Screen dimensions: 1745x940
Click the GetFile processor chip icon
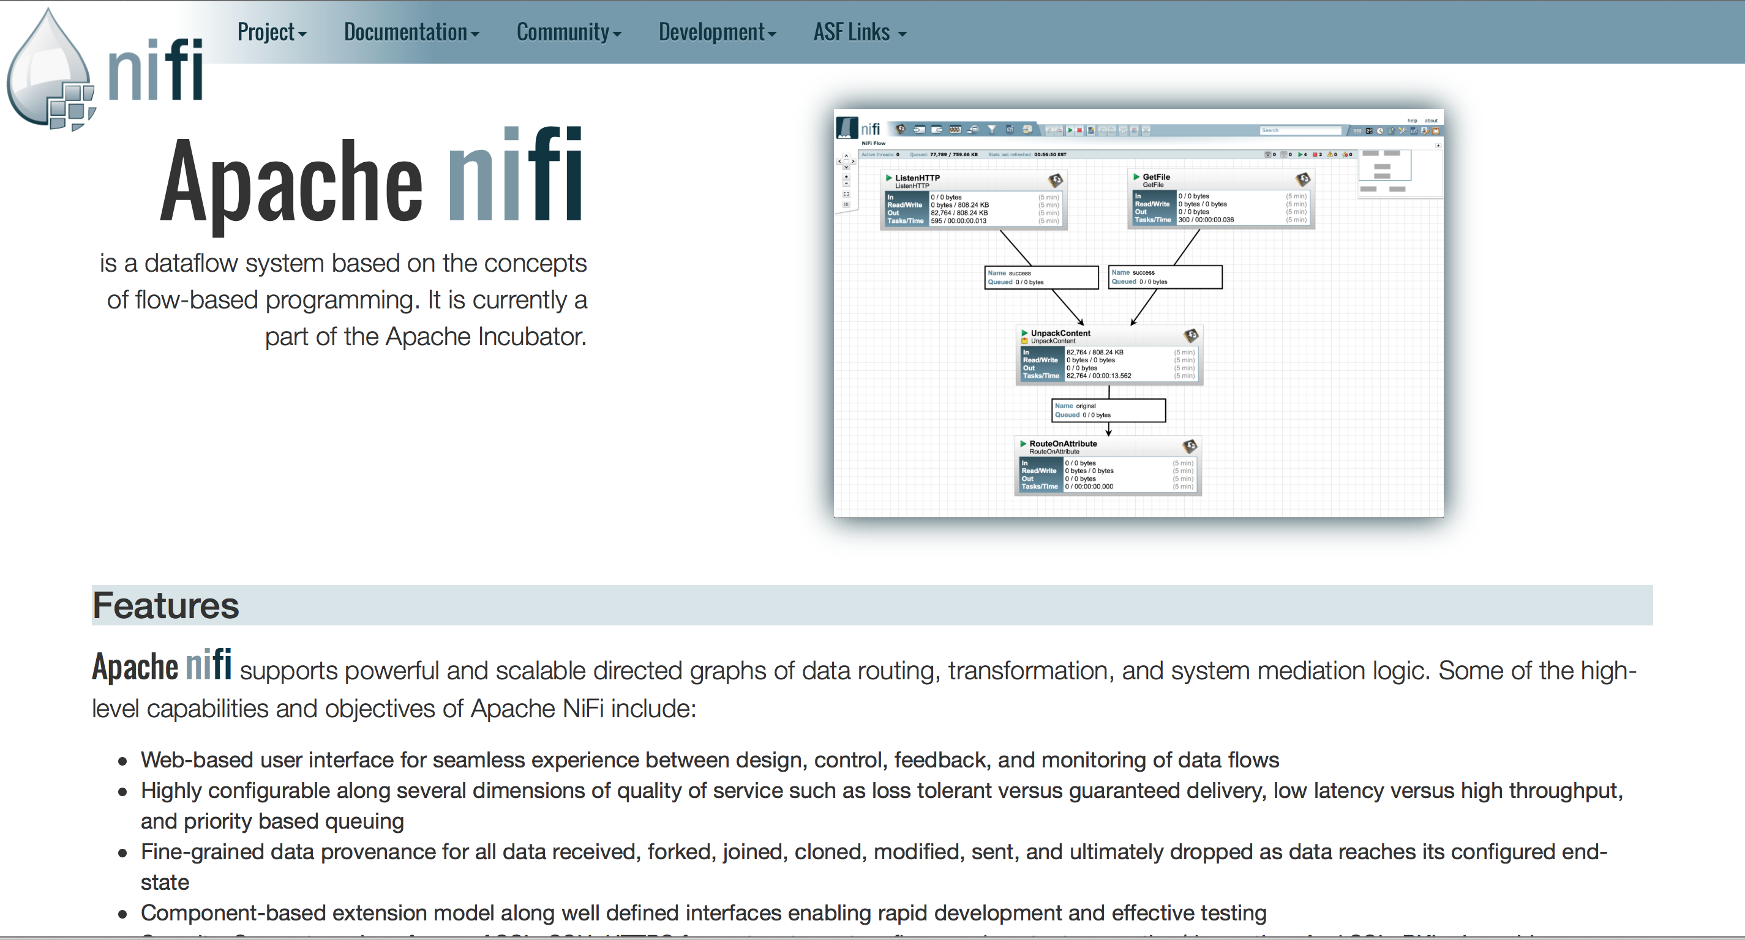(1303, 179)
